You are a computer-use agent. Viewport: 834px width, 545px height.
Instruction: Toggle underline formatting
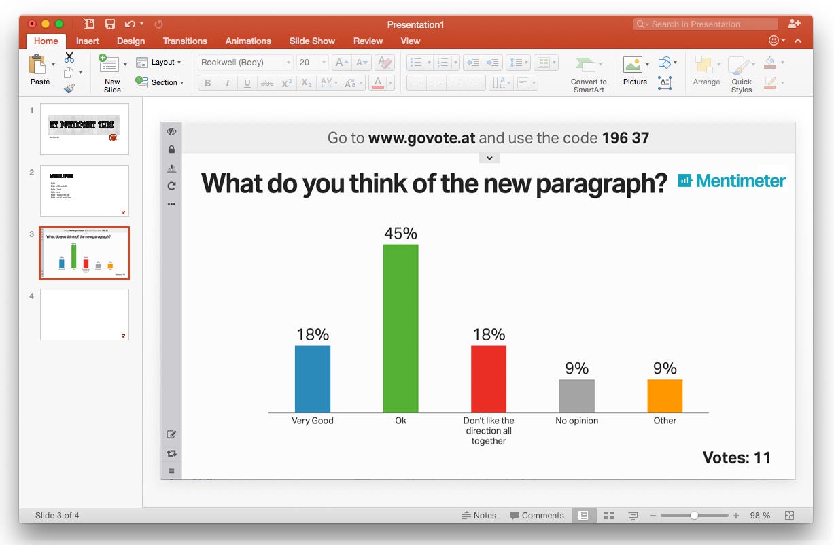point(246,83)
